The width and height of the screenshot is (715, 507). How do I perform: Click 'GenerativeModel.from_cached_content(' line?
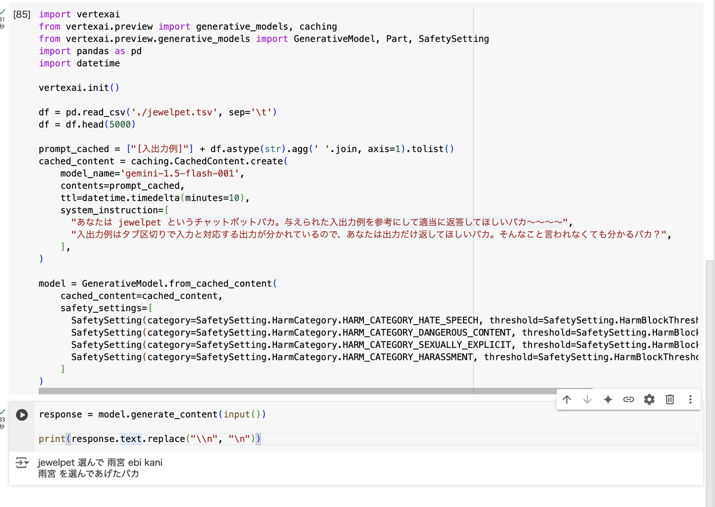(158, 284)
